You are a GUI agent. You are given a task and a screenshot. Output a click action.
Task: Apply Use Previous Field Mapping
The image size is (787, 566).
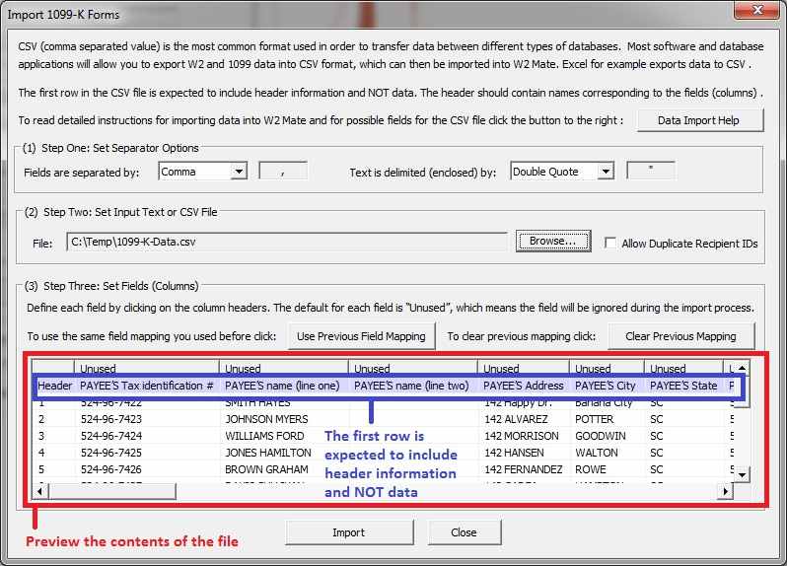click(x=361, y=336)
